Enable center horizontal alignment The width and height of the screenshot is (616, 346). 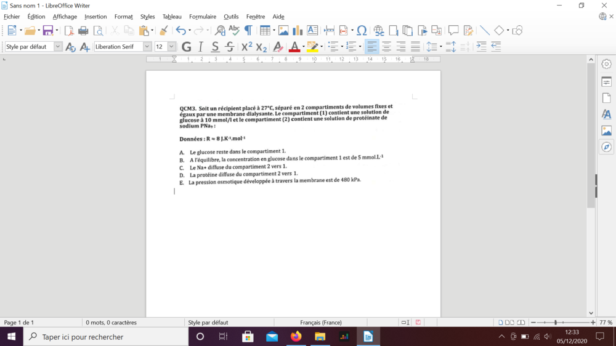pyautogui.click(x=386, y=47)
